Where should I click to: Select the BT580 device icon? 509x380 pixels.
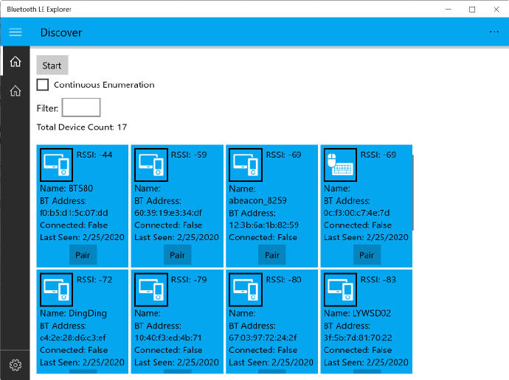(x=56, y=164)
